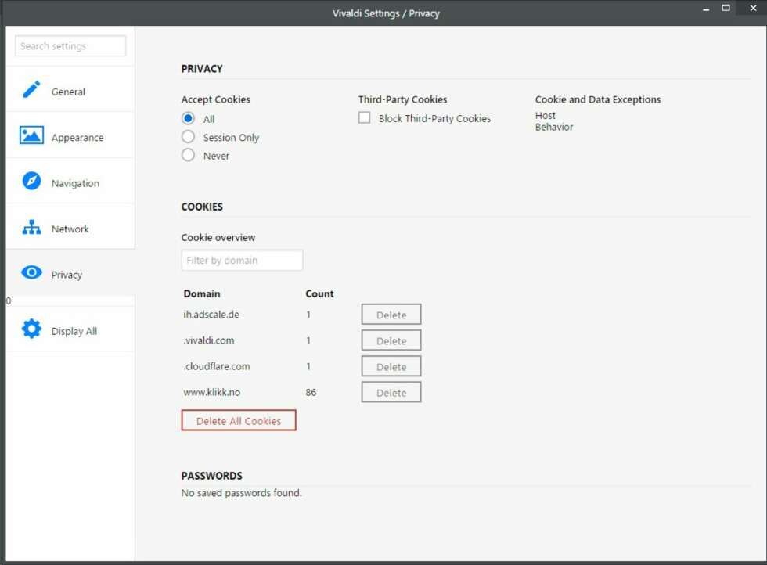Delete the .vivaldi.com cookie

pyautogui.click(x=391, y=340)
